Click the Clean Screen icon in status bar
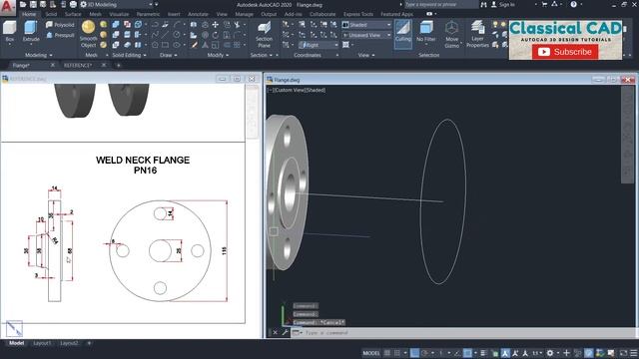 623,353
